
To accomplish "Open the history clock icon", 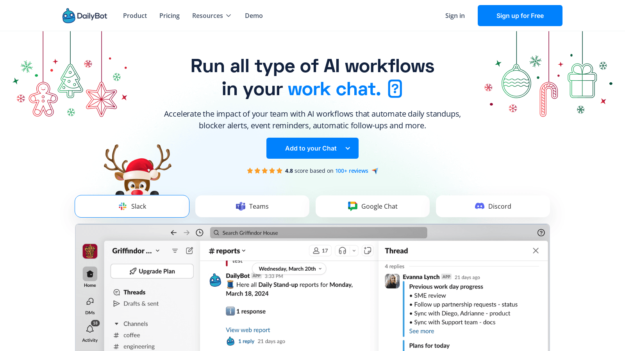I will (x=200, y=233).
